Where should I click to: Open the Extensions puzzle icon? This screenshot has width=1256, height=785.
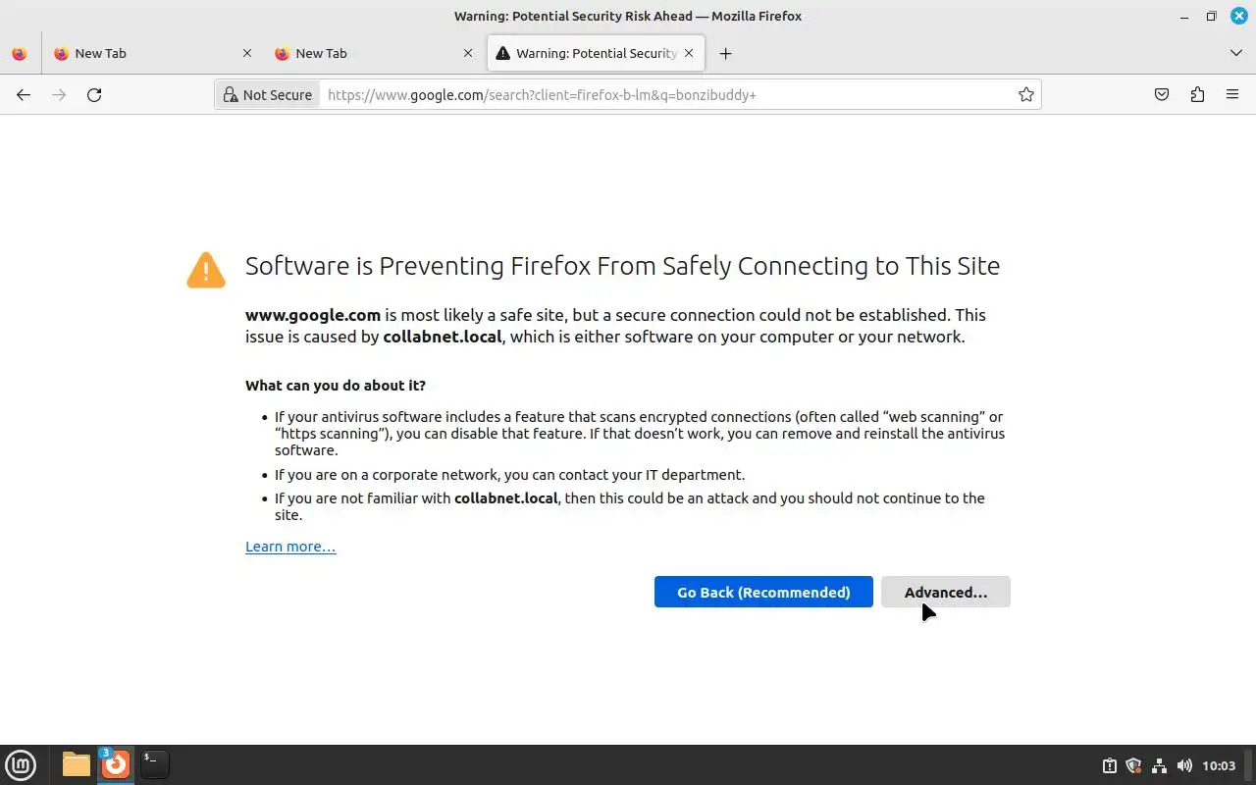pos(1197,95)
